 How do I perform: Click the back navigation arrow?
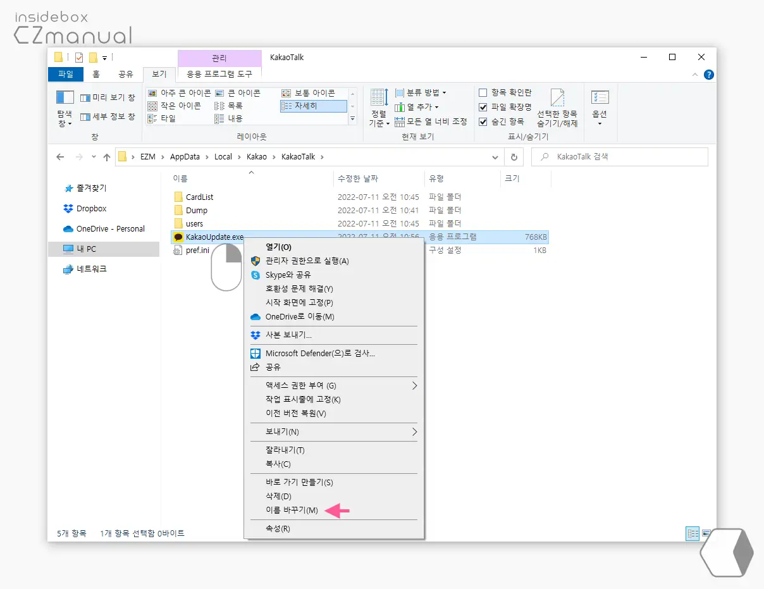tap(60, 156)
